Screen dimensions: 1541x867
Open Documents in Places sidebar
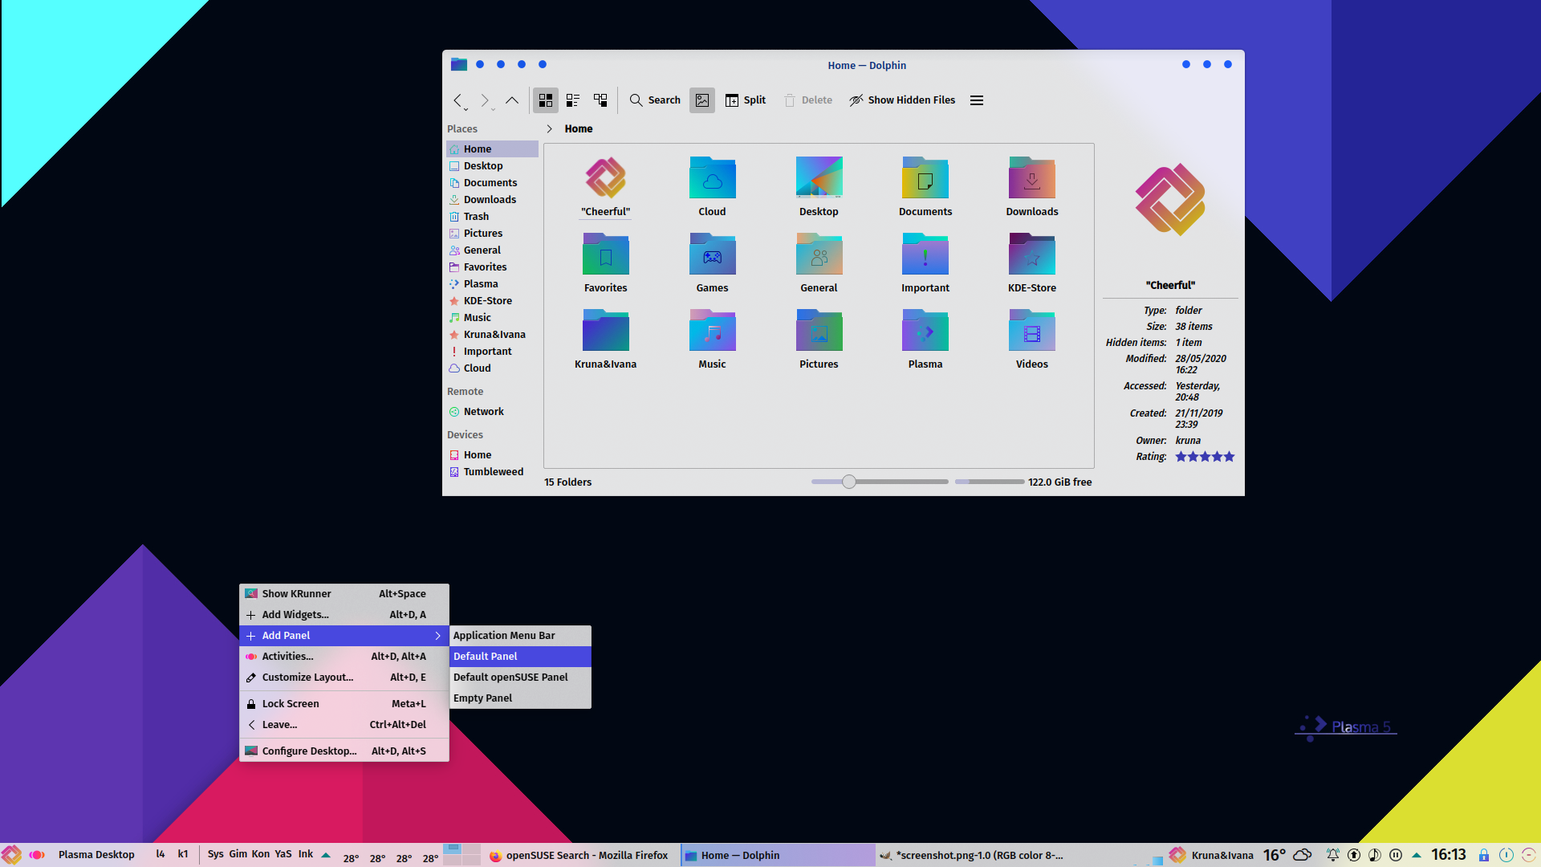click(492, 183)
